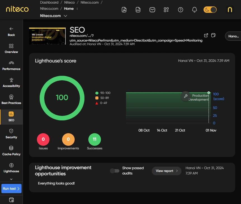Click the Niteco logo
The image size is (241, 204).
coord(17,9)
